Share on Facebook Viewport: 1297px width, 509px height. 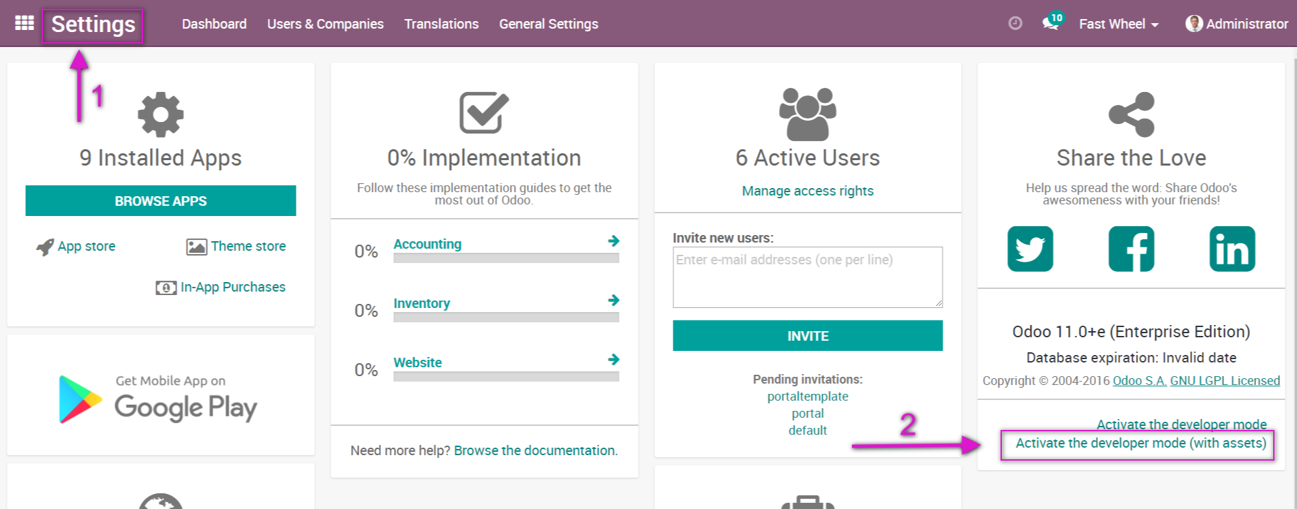1131,249
